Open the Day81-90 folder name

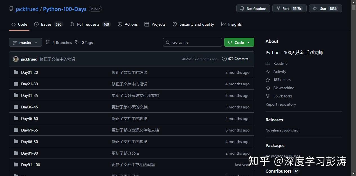coord(30,153)
